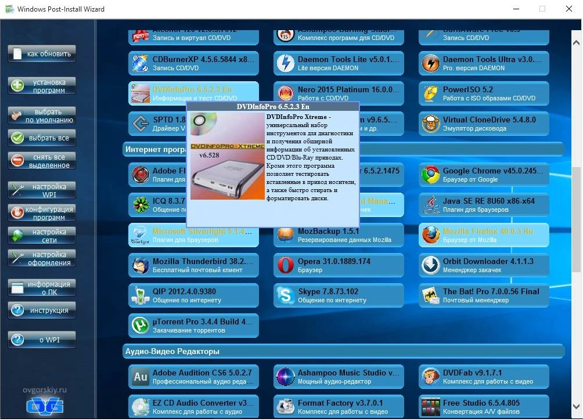The width and height of the screenshot is (583, 419).
Task: Click the scrollbar down arrow
Action: (x=576, y=406)
